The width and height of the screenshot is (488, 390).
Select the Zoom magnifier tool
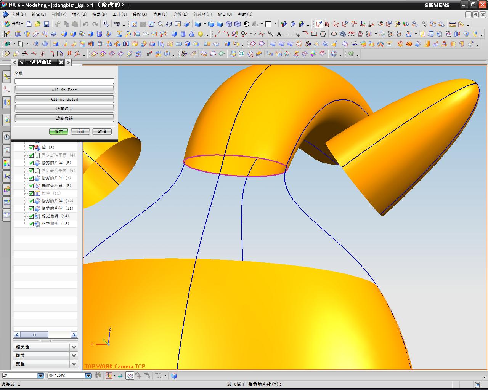(161, 24)
